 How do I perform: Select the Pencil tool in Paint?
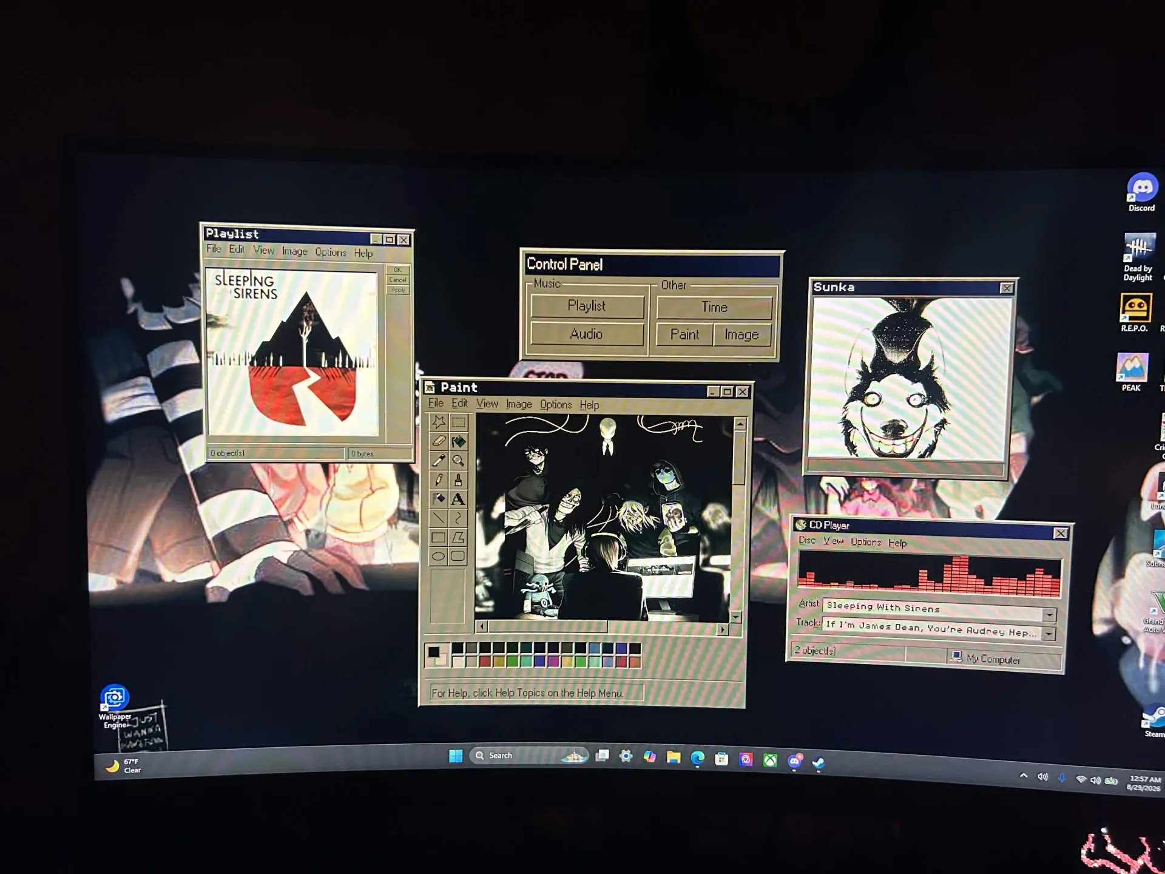[x=439, y=479]
